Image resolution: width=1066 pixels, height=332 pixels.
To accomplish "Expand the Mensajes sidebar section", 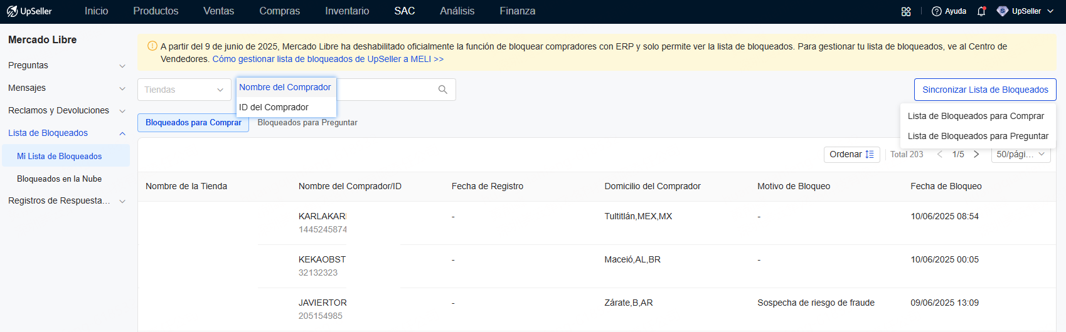I will click(122, 88).
